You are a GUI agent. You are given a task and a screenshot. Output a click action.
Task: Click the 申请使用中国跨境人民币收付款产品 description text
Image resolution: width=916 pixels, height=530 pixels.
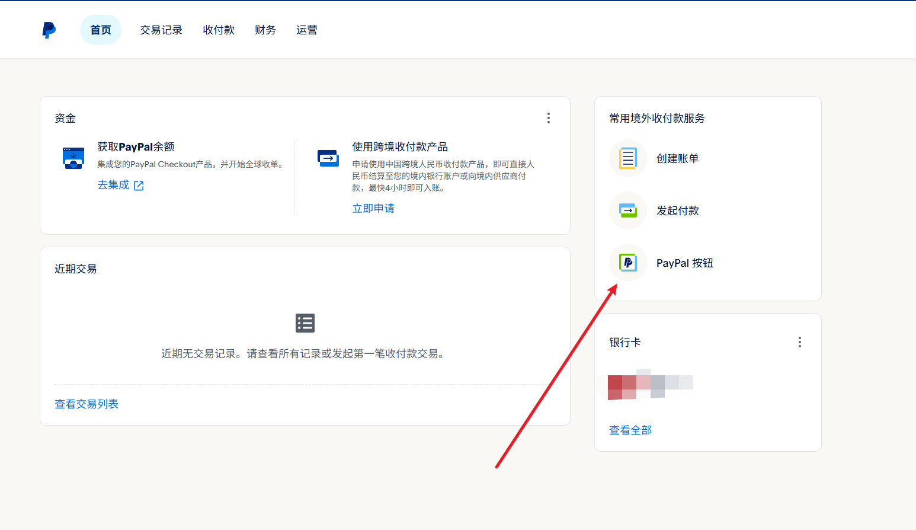pos(443,176)
